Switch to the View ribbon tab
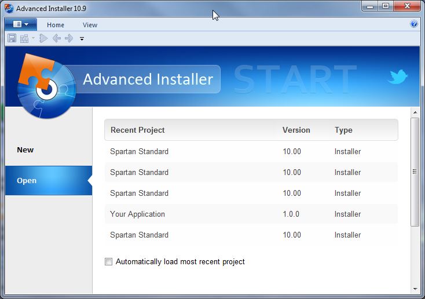This screenshot has height=299, width=425. coord(90,25)
